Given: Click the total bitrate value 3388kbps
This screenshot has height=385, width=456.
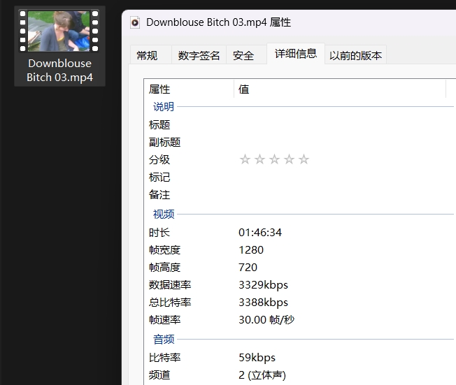Looking at the screenshot, I should 263,303.
